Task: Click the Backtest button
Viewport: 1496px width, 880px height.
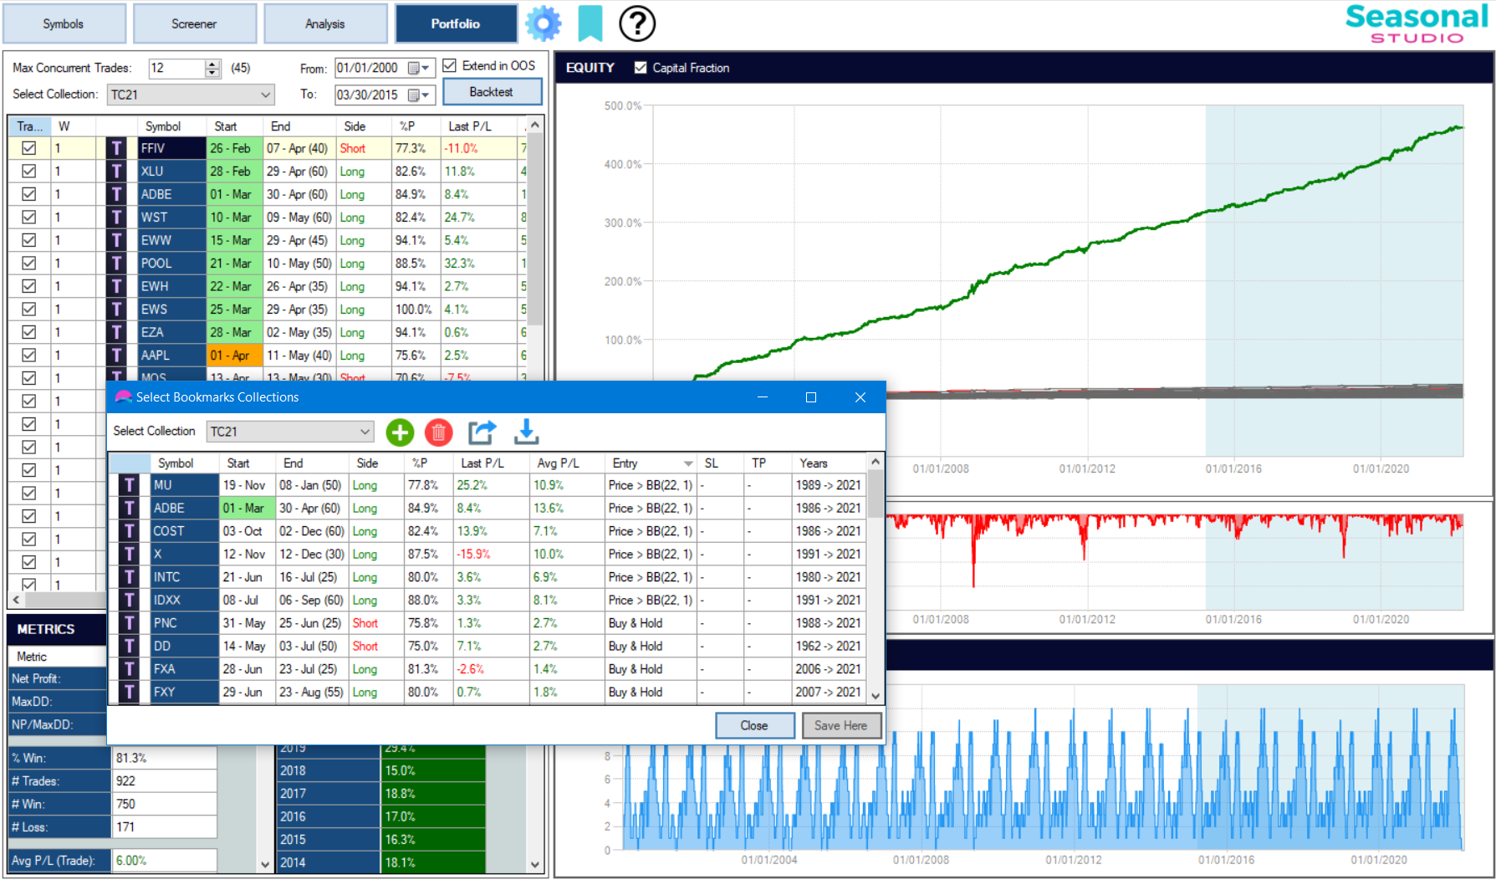Action: [x=492, y=92]
